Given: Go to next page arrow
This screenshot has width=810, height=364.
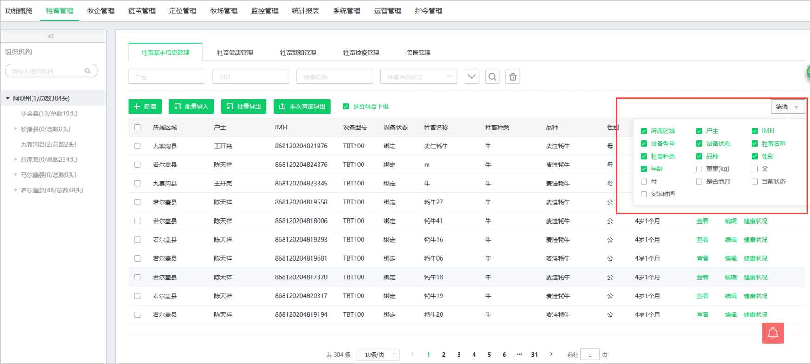Looking at the screenshot, I should [x=551, y=354].
